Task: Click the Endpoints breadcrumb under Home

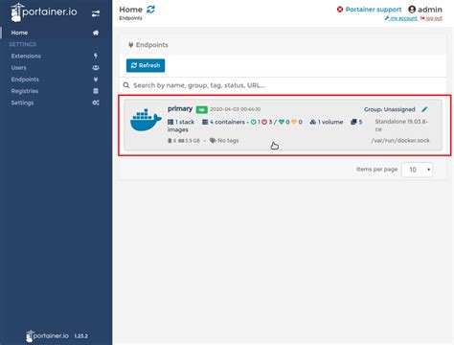Action: [130, 18]
